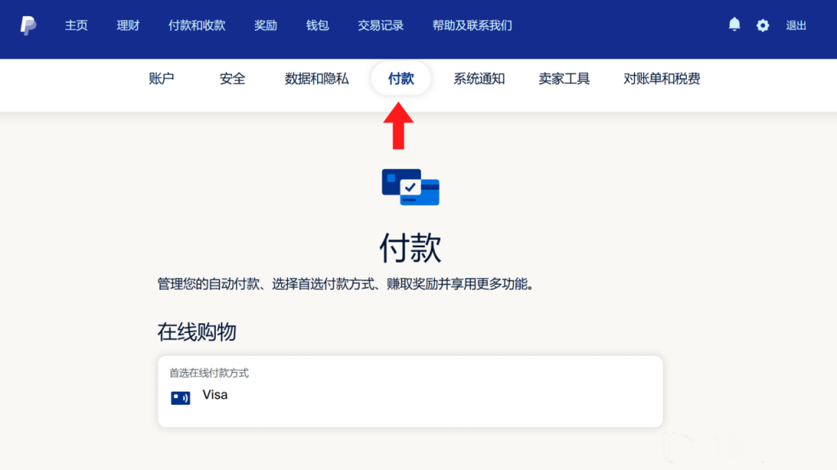Open settings via the gear icon
Image resolution: width=837 pixels, height=470 pixels.
pyautogui.click(x=763, y=25)
